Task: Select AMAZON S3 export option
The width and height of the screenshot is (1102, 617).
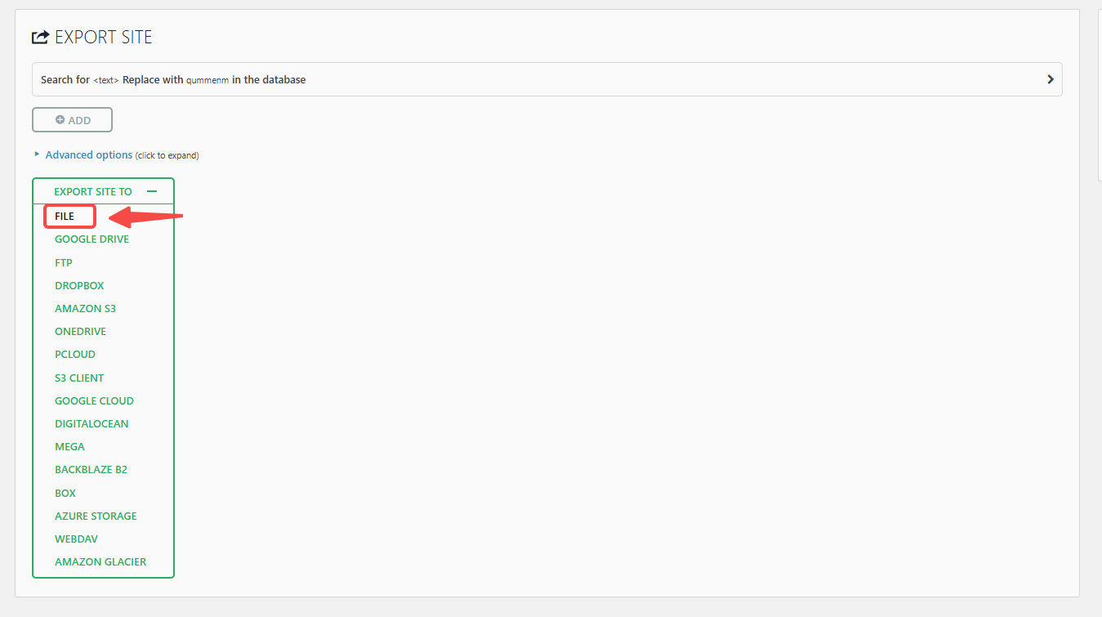Action: [x=85, y=308]
